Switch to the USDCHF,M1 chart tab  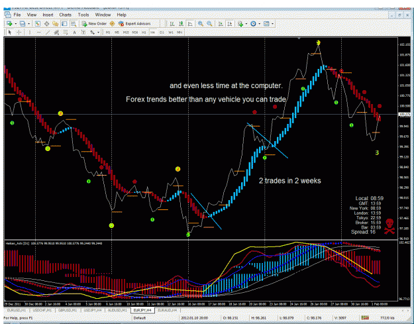[x=42, y=310]
